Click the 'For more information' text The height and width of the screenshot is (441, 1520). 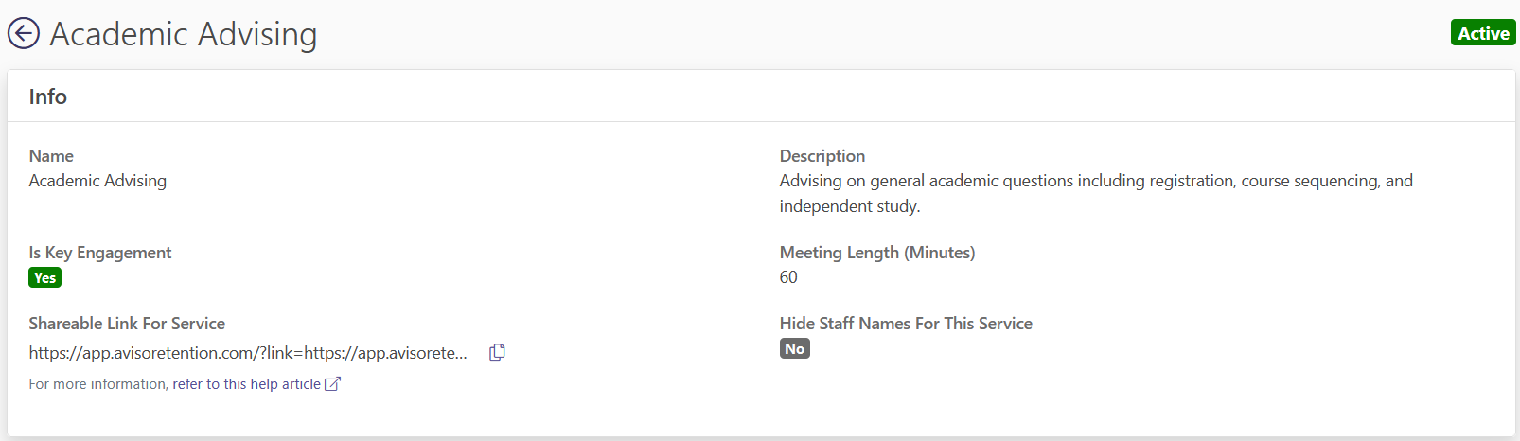tap(98, 383)
